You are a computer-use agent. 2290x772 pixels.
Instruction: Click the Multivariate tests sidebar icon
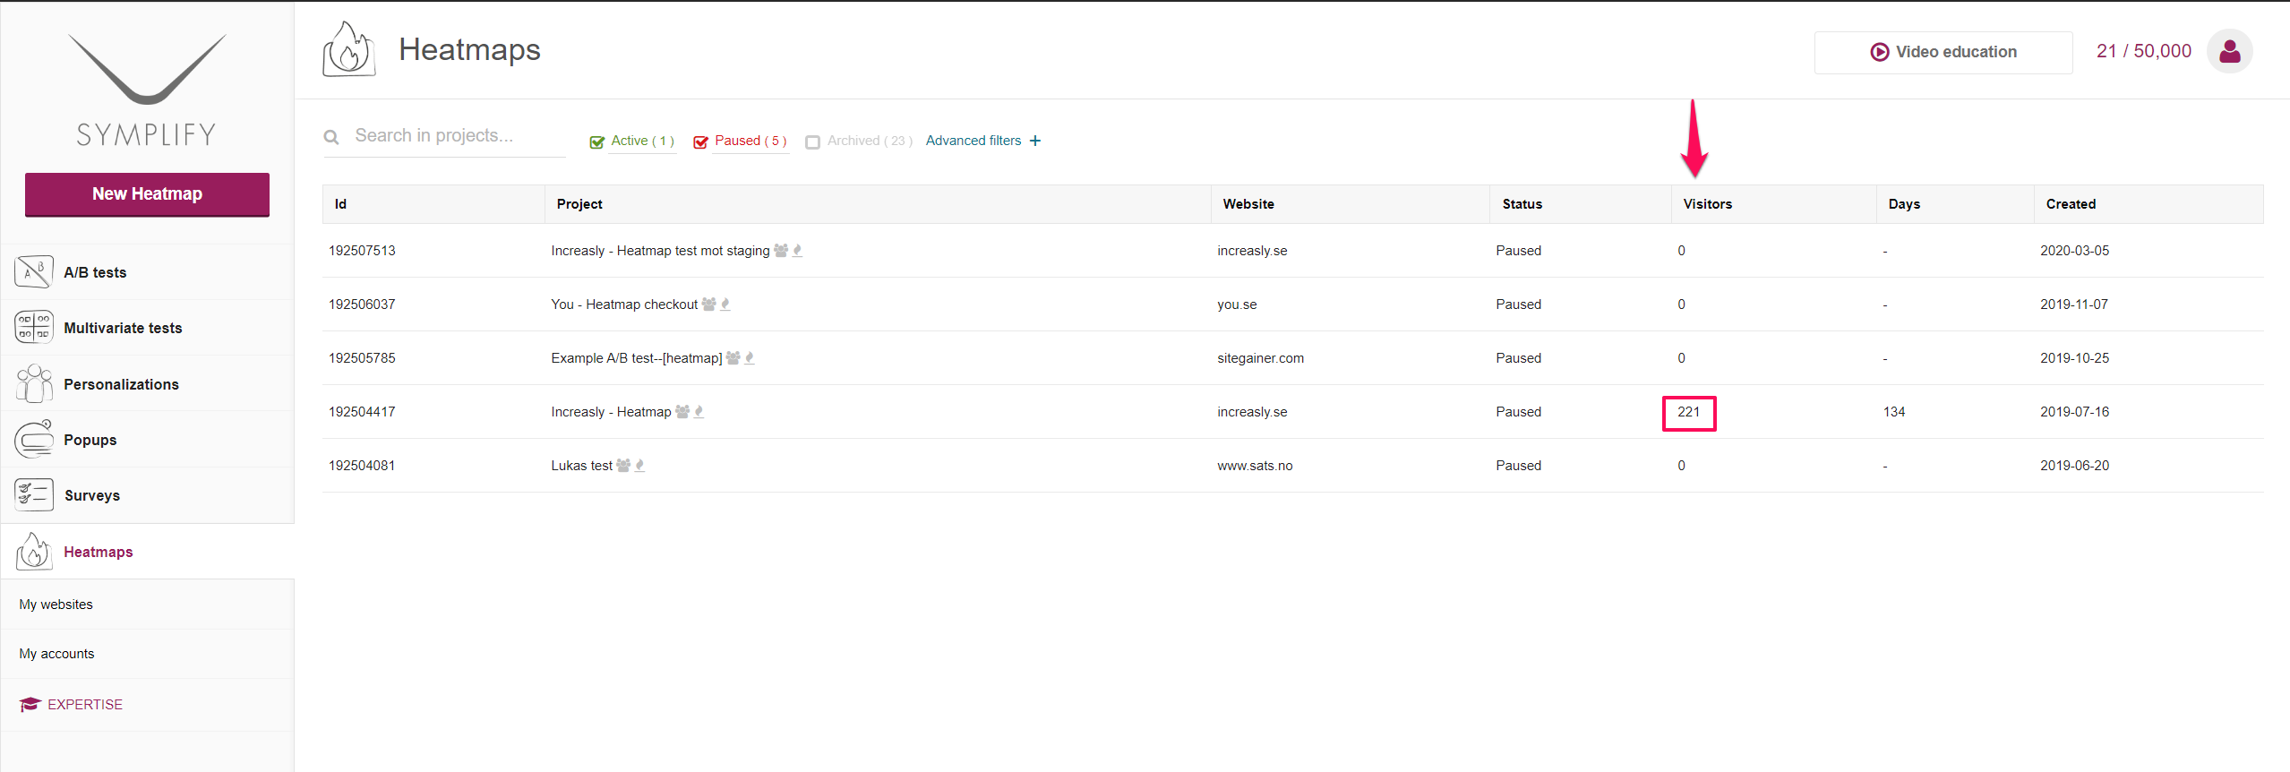coord(34,327)
